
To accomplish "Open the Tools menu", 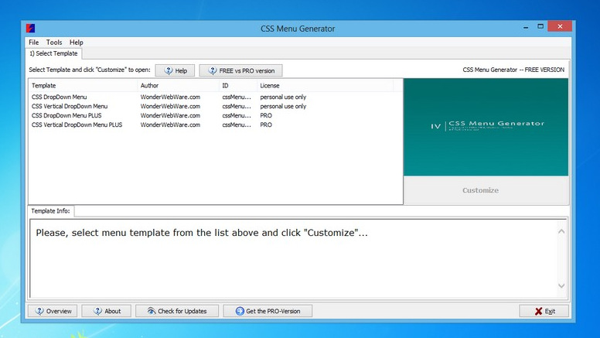I will click(x=54, y=43).
